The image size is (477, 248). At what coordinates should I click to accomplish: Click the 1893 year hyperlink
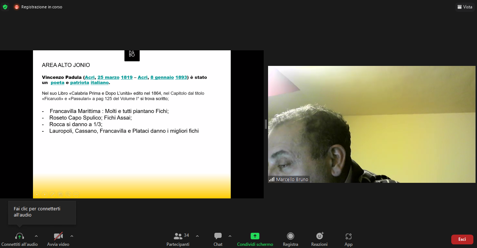click(x=181, y=77)
